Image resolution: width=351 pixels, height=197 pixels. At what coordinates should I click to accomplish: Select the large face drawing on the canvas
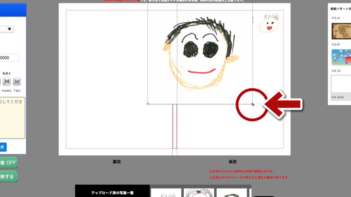tap(200, 54)
